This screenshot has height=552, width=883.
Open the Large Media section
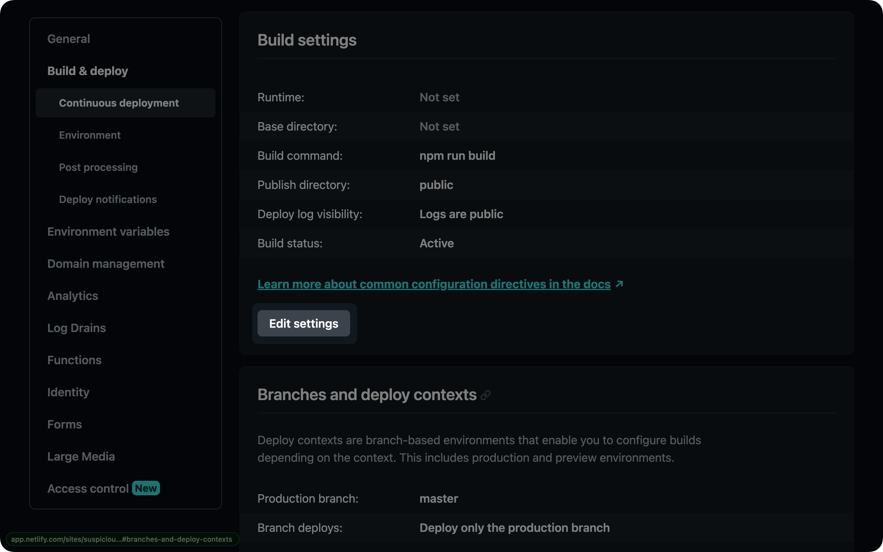pos(81,456)
